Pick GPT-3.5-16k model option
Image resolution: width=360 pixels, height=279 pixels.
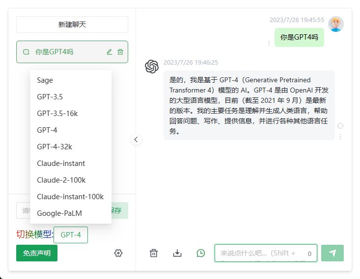pyautogui.click(x=71, y=114)
